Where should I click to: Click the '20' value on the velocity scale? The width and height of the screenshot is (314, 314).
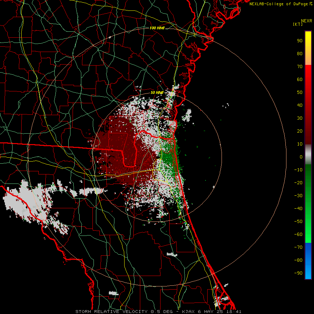click(300, 131)
